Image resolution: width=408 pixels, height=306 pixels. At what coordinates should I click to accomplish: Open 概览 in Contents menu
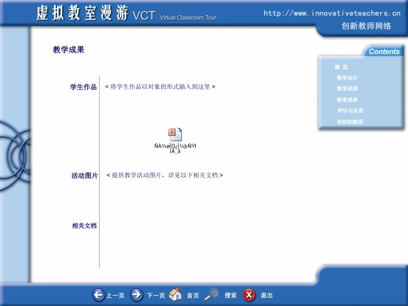point(341,67)
